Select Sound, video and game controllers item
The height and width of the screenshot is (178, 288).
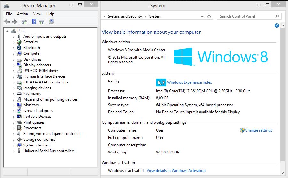(53, 134)
